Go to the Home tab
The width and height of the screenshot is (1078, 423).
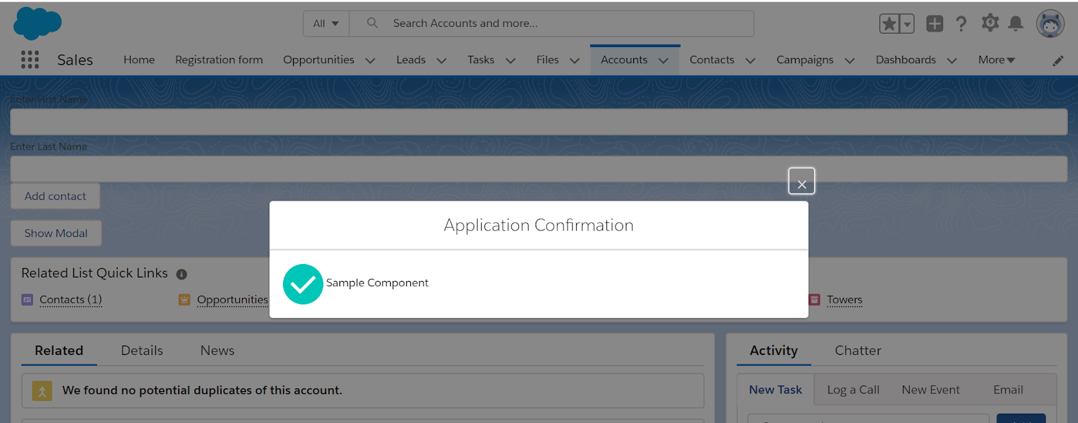139,60
